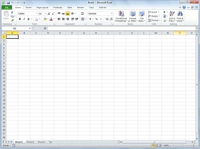Image resolution: width=200 pixels, height=149 pixels.
Task: Click the Format Painter brush icon
Action: [12, 20]
